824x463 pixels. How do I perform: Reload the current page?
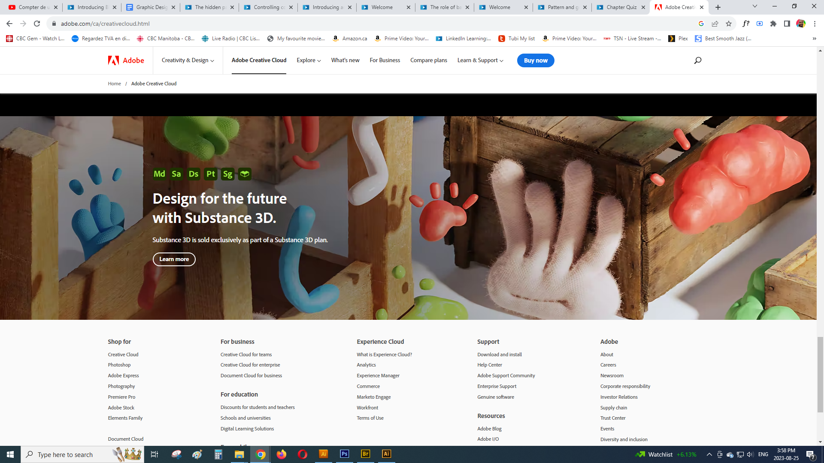(x=37, y=24)
